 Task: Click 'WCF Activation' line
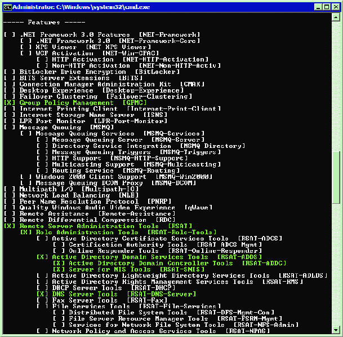[90, 53]
